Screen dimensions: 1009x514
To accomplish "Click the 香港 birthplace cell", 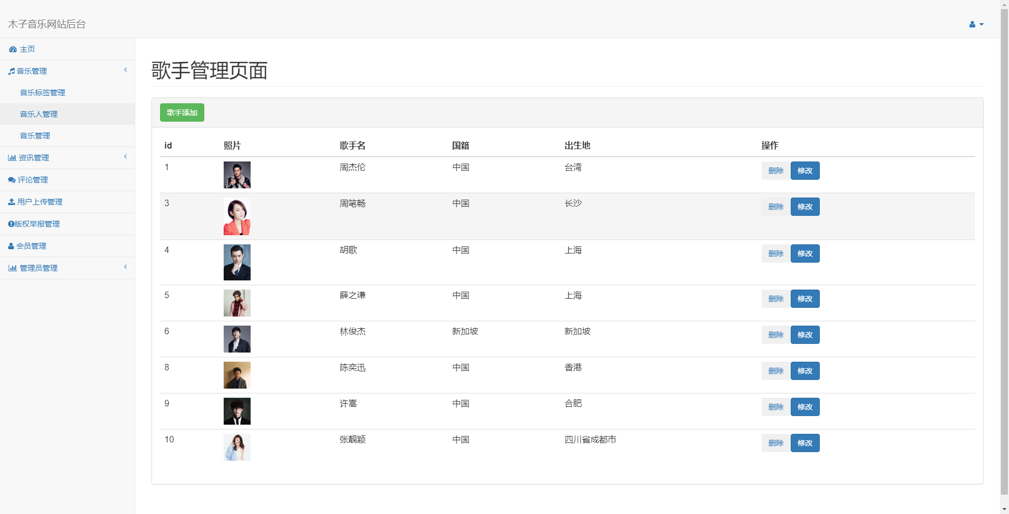I will click(x=573, y=368).
